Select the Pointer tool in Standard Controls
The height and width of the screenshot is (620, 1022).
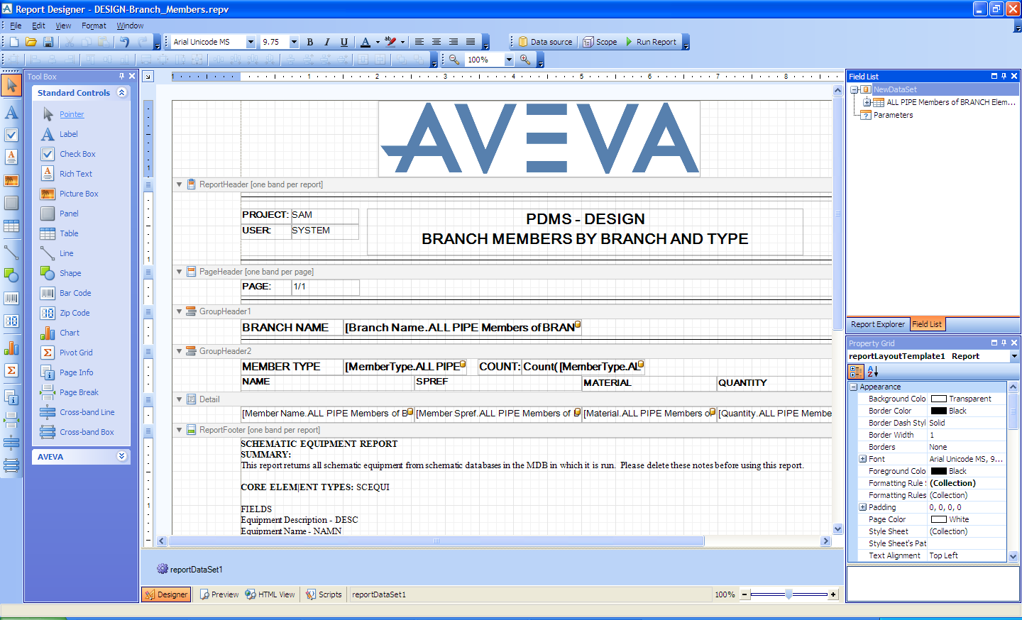click(x=72, y=114)
